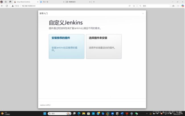Open the weather widget on the taskbar
This screenshot has height=116, width=185.
(5, 113)
